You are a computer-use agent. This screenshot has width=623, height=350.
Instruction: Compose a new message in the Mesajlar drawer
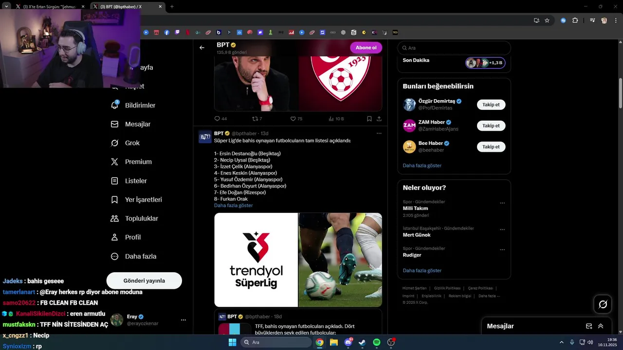coord(589,326)
